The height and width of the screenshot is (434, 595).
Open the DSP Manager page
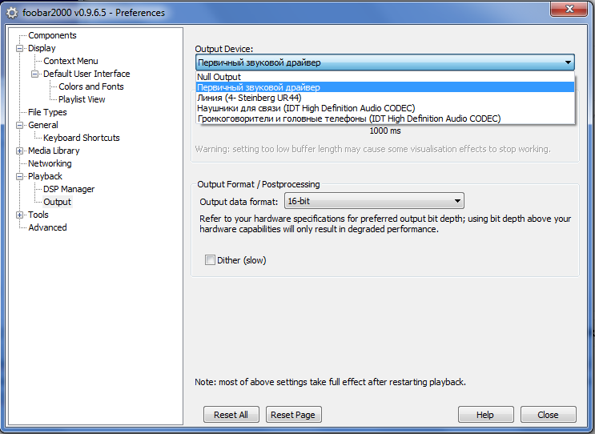pyautogui.click(x=69, y=189)
